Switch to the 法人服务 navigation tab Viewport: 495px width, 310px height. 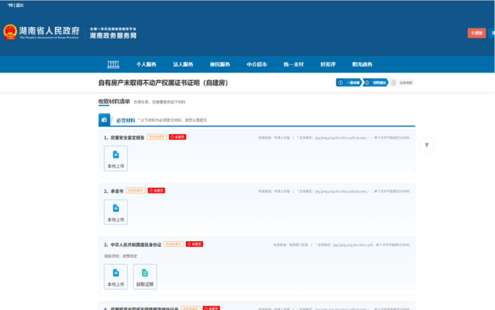pos(183,64)
